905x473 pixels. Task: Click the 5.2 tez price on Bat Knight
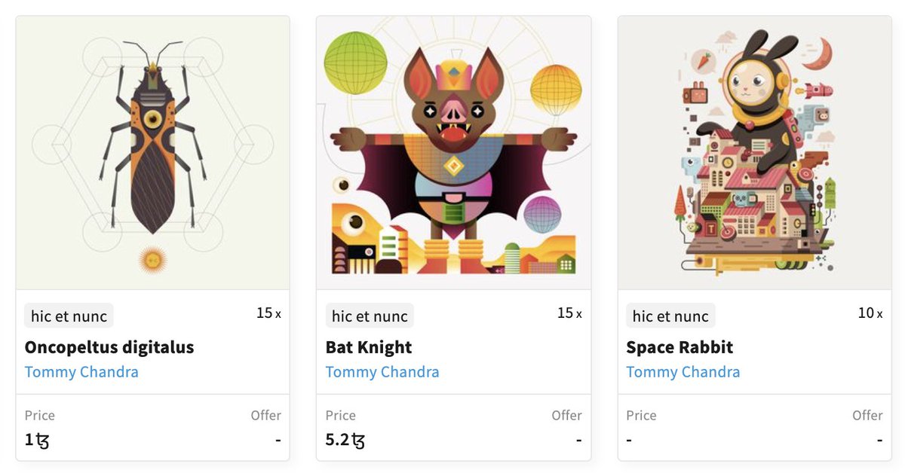(345, 440)
